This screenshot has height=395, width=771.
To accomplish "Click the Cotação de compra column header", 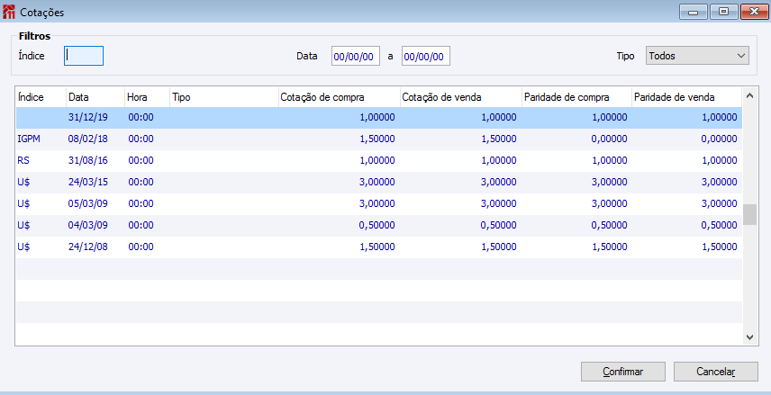I will (340, 97).
